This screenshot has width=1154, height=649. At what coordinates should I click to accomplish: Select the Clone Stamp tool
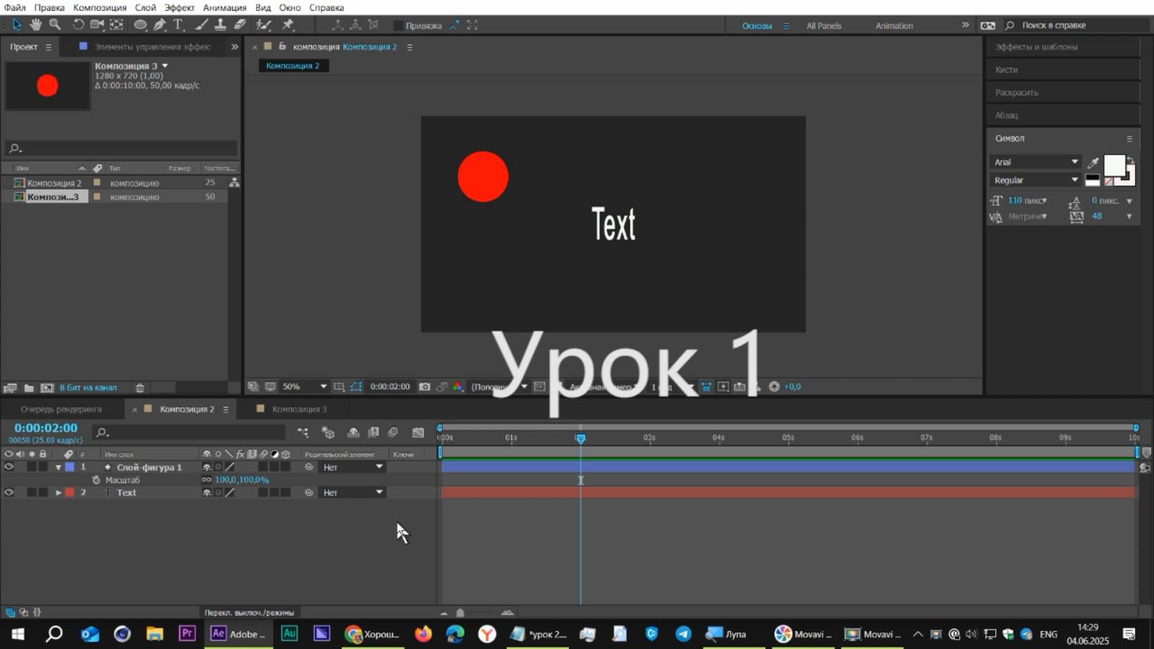click(x=219, y=24)
